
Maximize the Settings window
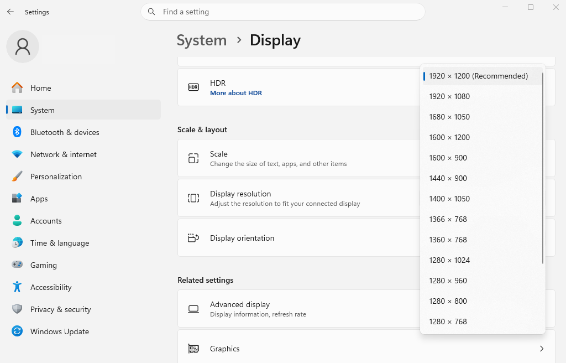coord(531,7)
